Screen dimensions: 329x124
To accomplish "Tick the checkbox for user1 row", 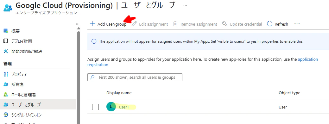I will (x=95, y=107).
